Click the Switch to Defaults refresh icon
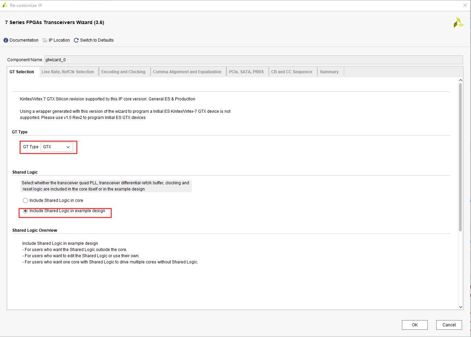The width and height of the screenshot is (471, 337). point(76,40)
